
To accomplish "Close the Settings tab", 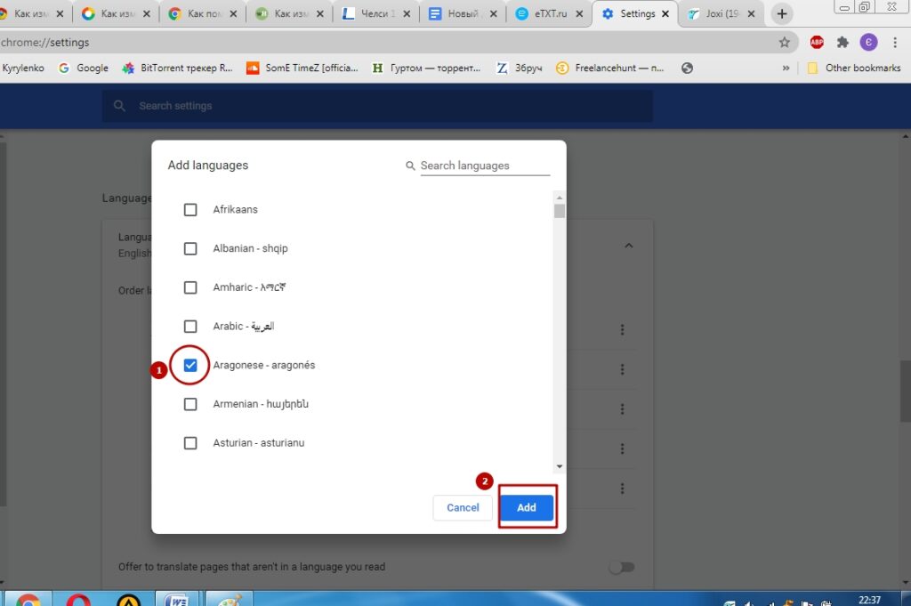I will 665,14.
